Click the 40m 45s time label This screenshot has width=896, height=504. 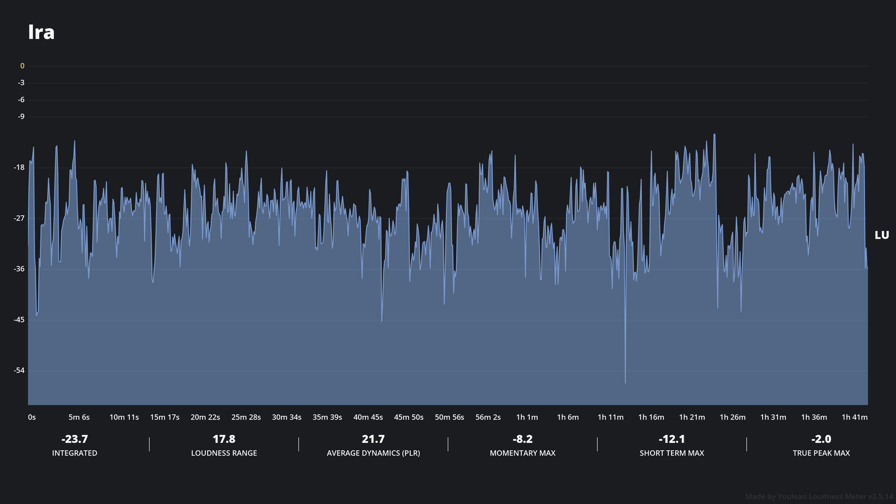point(368,417)
